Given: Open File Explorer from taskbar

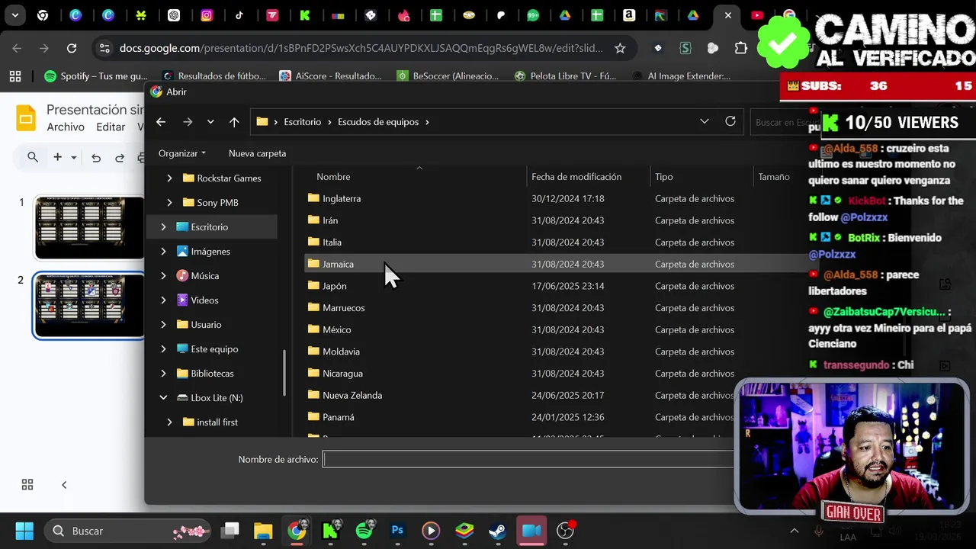Looking at the screenshot, I should (263, 531).
